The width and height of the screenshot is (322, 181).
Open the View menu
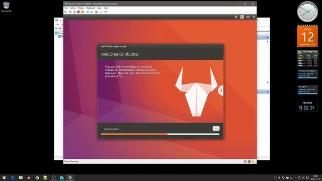click(99, 8)
